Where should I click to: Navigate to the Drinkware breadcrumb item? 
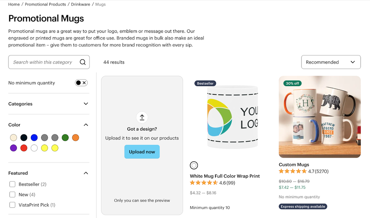pos(80,4)
